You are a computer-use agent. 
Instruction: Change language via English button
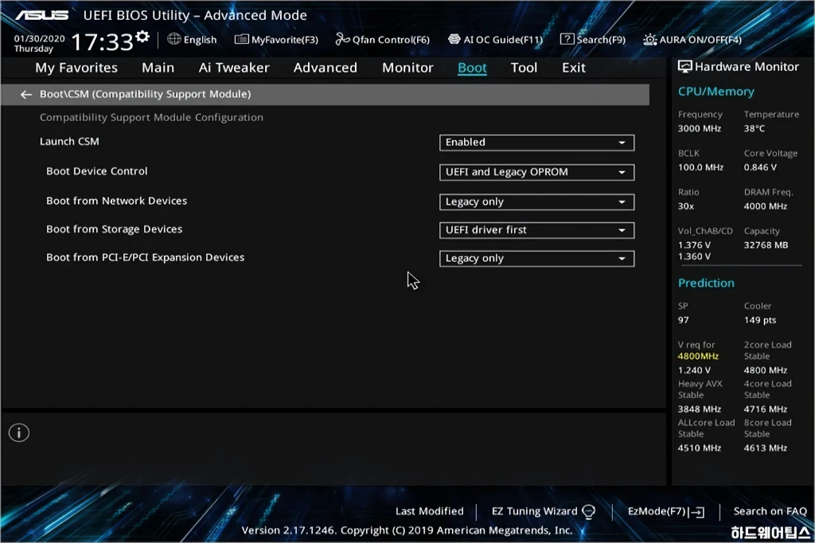(x=192, y=40)
